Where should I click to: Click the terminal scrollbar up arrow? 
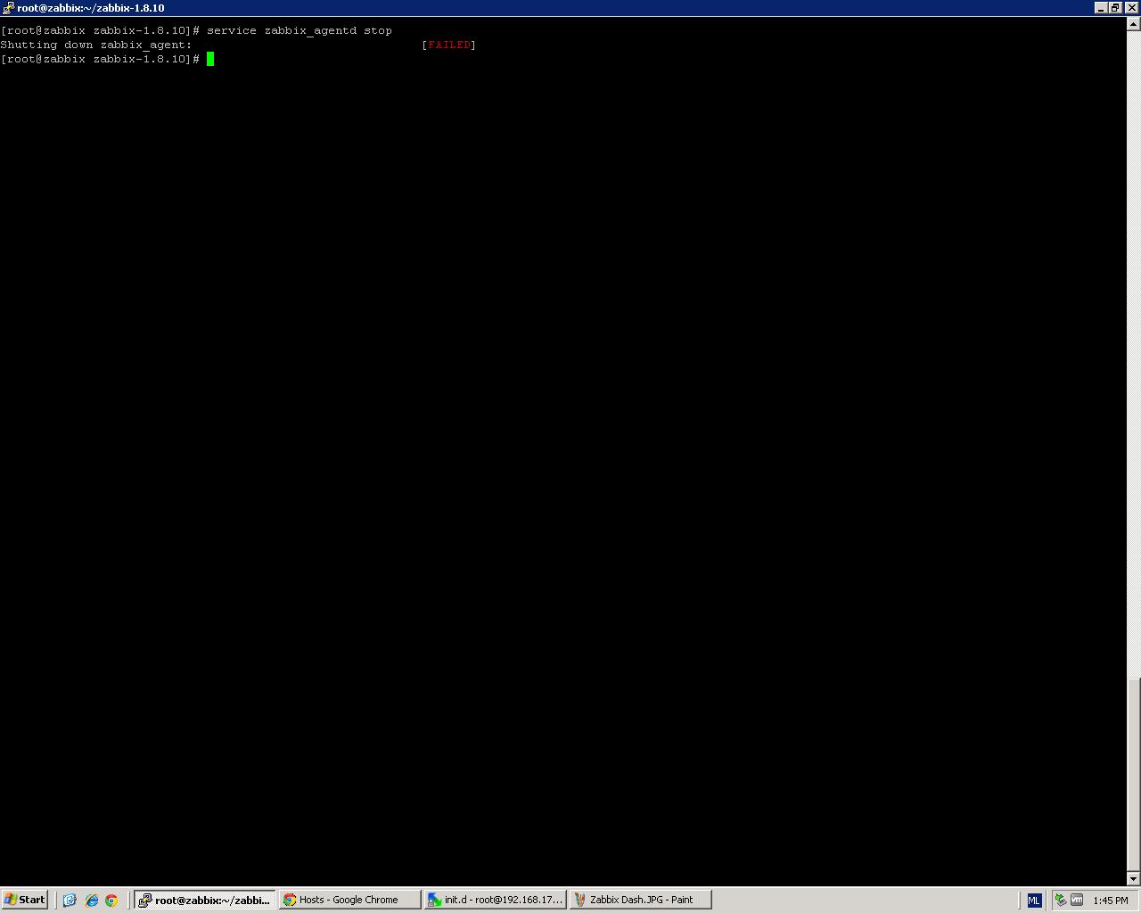[1134, 24]
